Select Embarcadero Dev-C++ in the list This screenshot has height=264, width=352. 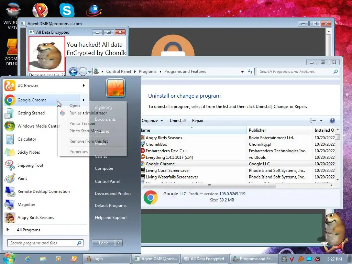[x=238, y=151]
